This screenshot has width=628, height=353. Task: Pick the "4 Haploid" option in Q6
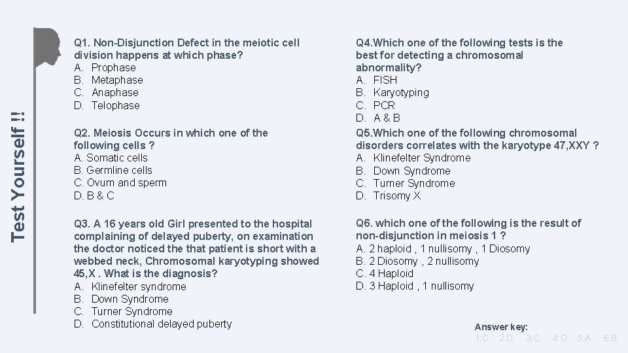tap(389, 273)
